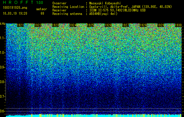Click the name Masayuki Kobayashi
The height and width of the screenshot is (117, 184).
coord(105,3)
